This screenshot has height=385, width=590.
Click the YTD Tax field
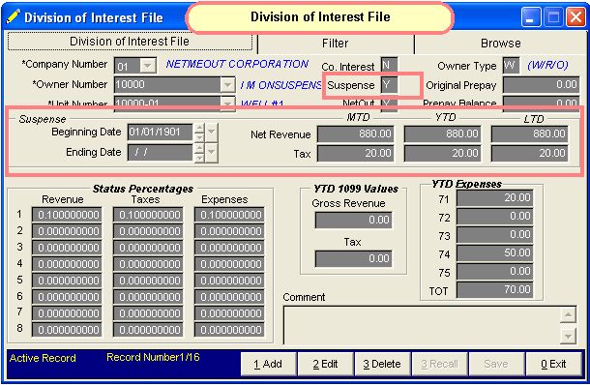pos(442,154)
